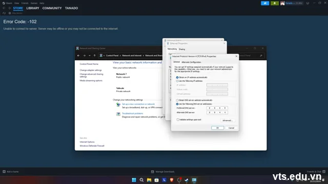Enable Validate settings upon exit checkbox
Viewport: 328px width, 184px height.
point(178,120)
